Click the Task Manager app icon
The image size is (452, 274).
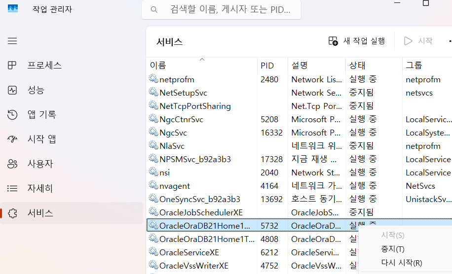pos(13,9)
